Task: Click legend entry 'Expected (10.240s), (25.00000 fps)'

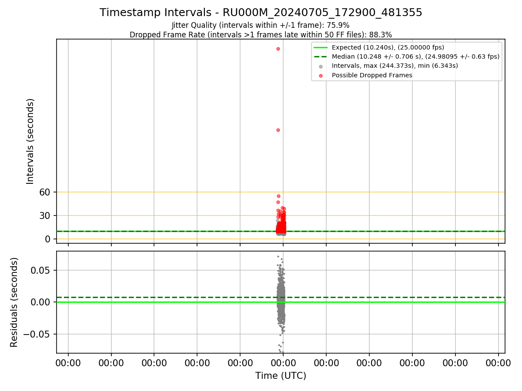Action: pos(388,47)
